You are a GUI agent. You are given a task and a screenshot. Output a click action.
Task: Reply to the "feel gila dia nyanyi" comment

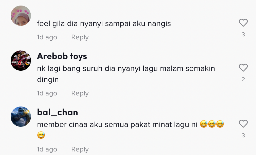(x=80, y=37)
